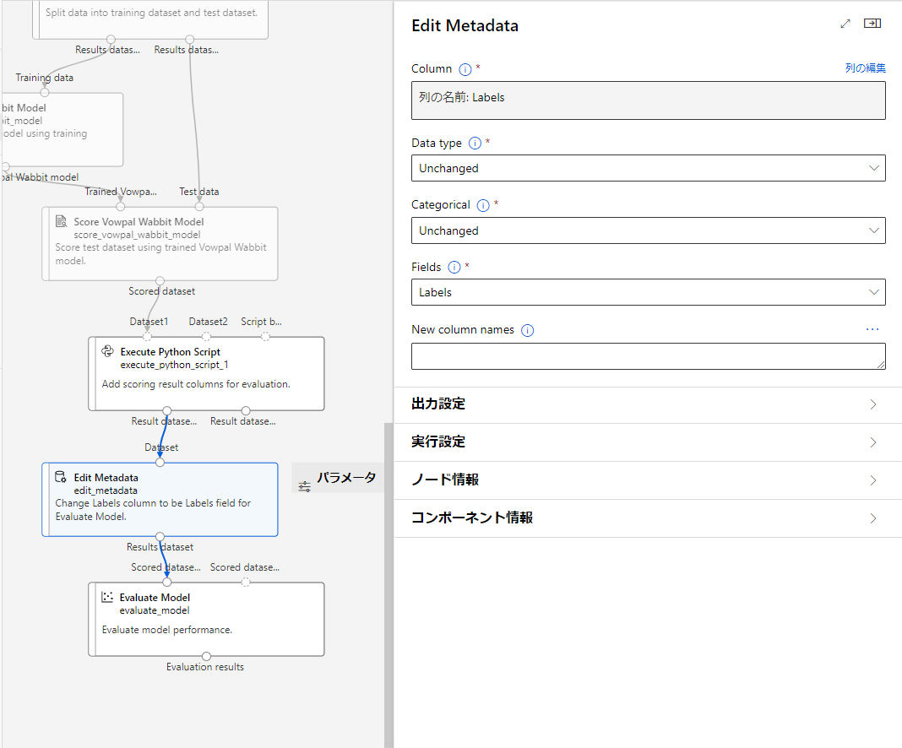
Task: Show info tooltip next to Categorical
Action: (x=483, y=205)
